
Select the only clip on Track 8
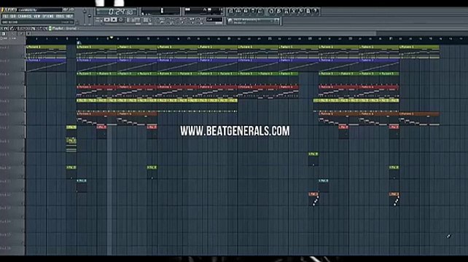pyautogui.click(x=71, y=145)
